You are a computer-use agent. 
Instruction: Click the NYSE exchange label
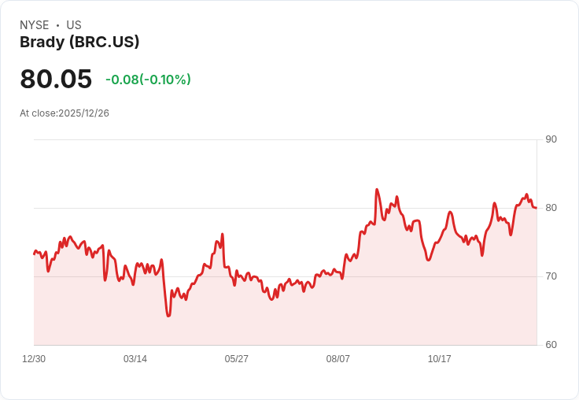click(35, 25)
